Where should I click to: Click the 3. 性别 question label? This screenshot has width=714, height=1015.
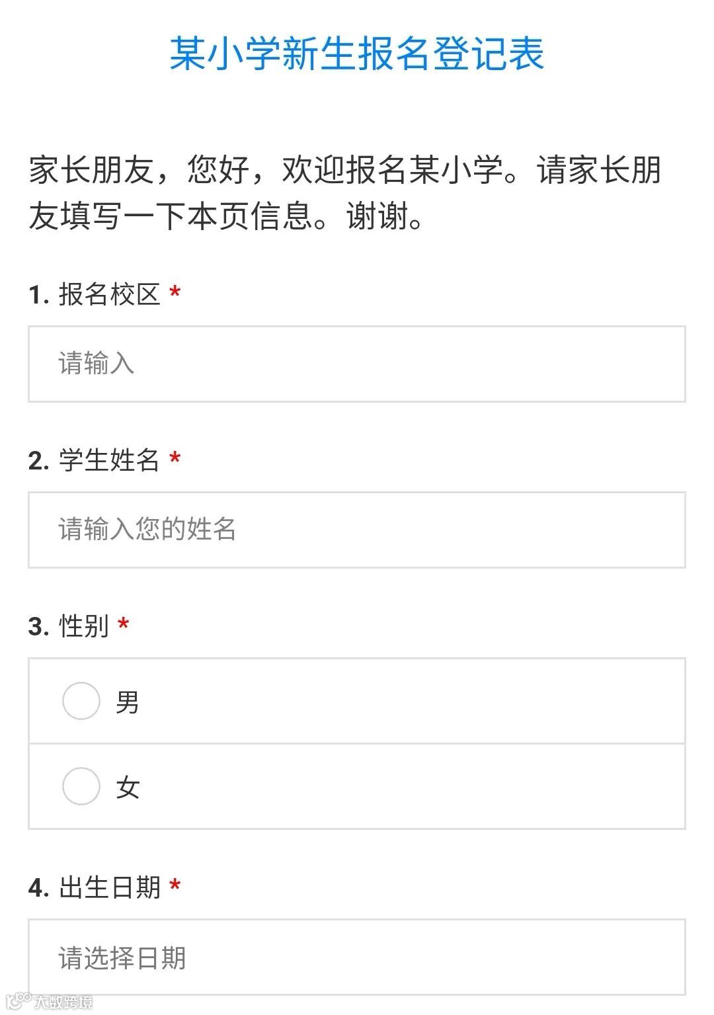(x=69, y=626)
